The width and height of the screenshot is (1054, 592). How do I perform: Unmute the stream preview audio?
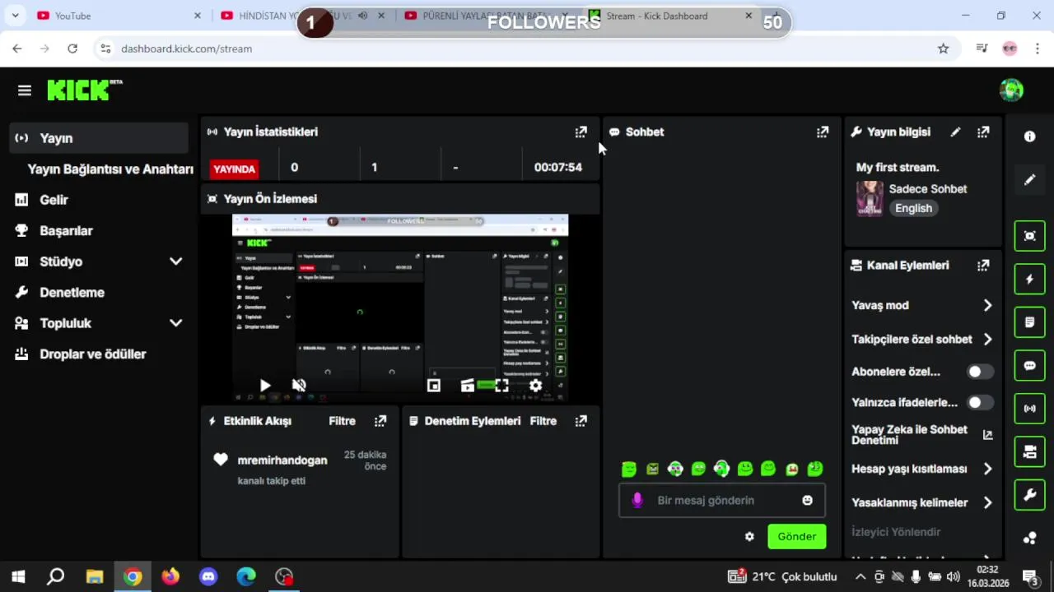(x=299, y=385)
